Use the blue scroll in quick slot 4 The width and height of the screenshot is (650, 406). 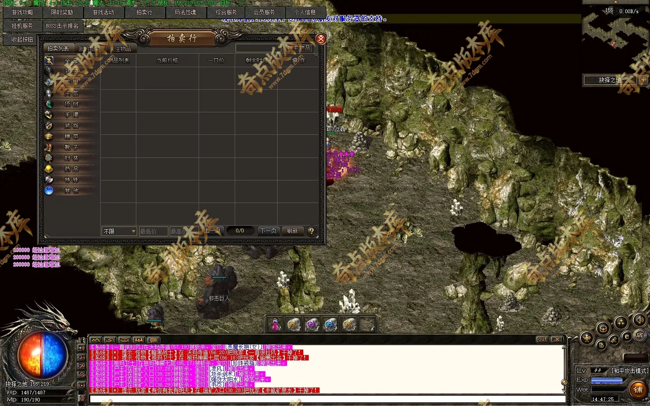tap(330, 324)
